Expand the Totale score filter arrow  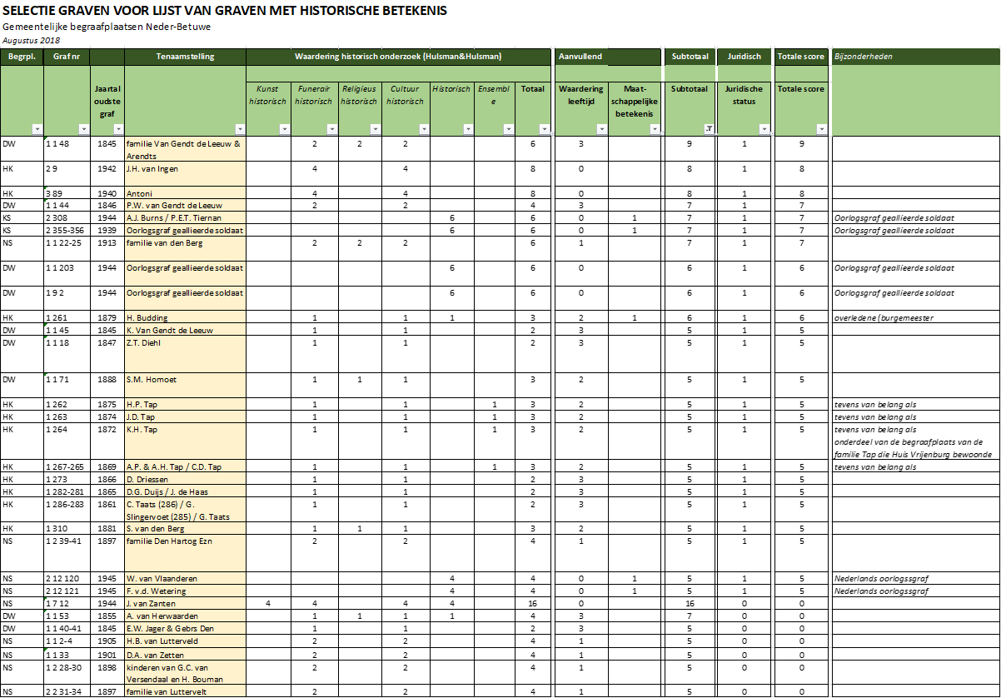tap(822, 129)
